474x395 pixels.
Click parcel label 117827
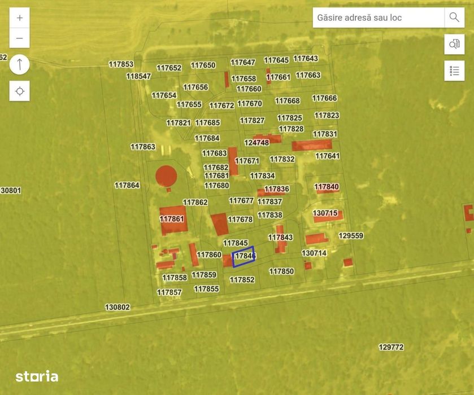(252, 121)
